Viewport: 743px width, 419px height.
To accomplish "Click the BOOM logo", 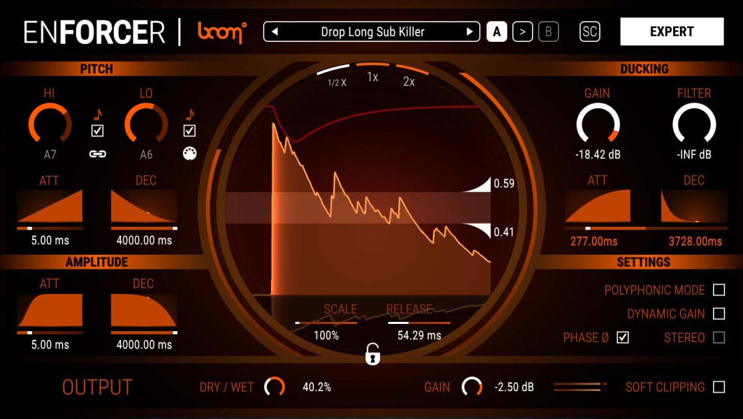I will tap(222, 32).
